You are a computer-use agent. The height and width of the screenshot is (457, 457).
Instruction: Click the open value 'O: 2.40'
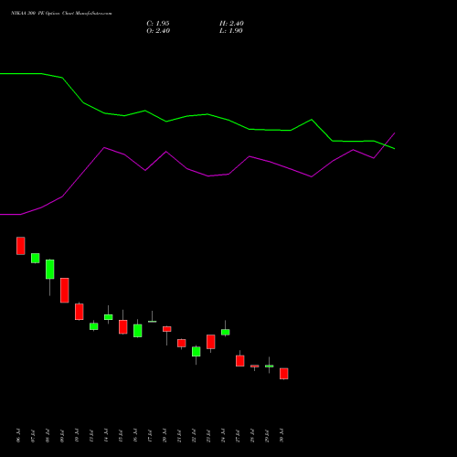click(158, 31)
